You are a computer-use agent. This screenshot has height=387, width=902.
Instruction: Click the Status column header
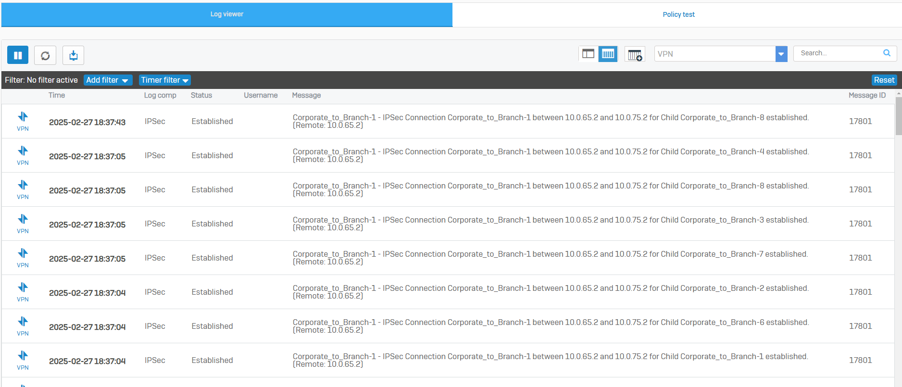pos(201,95)
